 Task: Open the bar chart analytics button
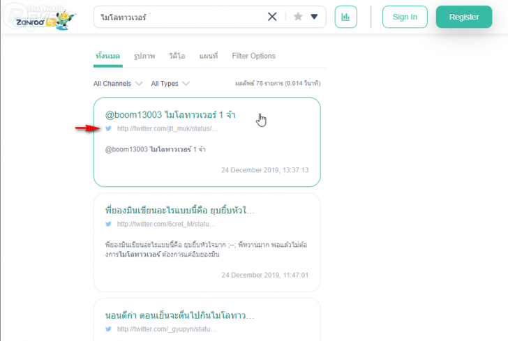(345, 17)
